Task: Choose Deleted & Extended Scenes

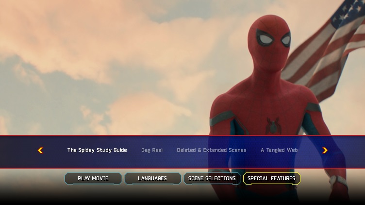Action: (x=211, y=150)
